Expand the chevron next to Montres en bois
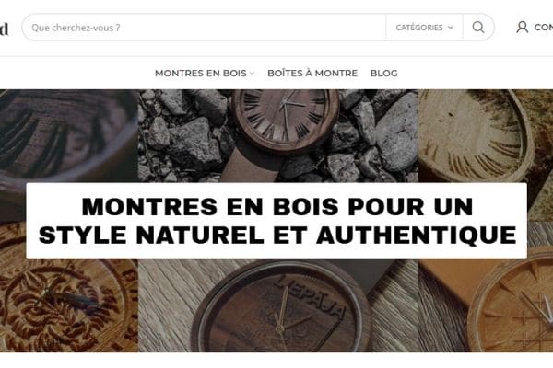This screenshot has height=368, width=553. (252, 74)
